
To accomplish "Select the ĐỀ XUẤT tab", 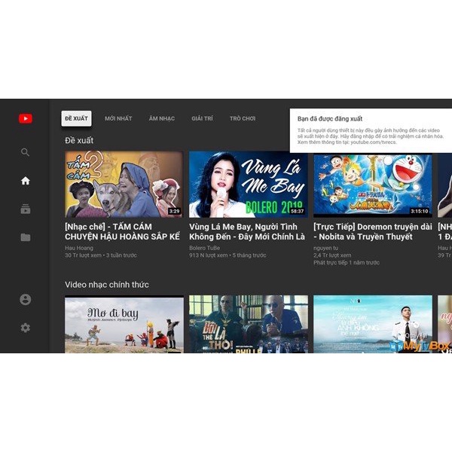I will click(76, 119).
